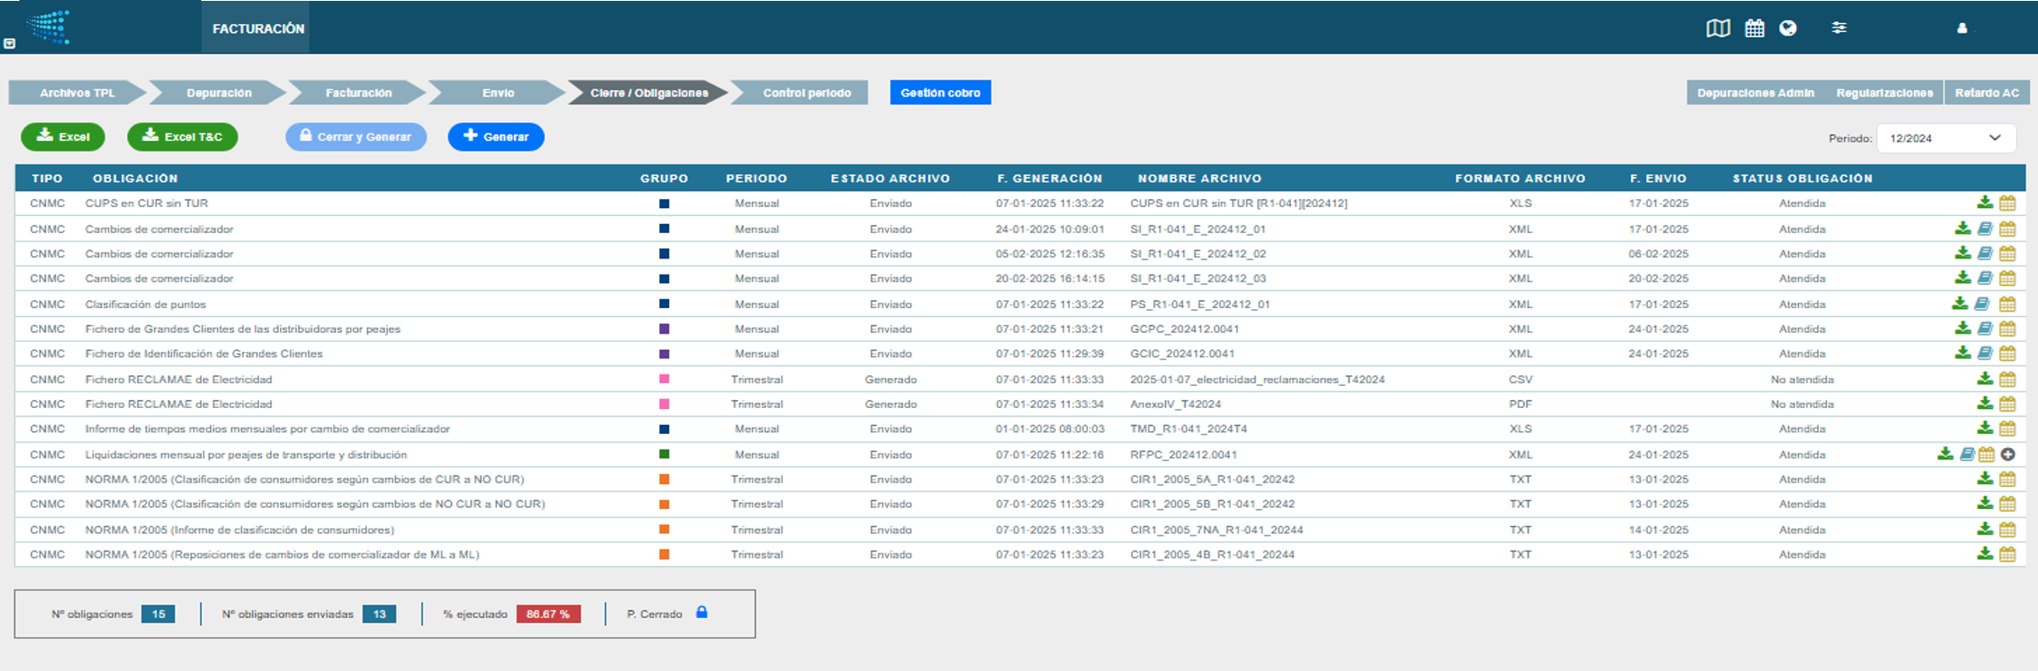Click the globe icon in header
2038x671 pixels.
[1788, 28]
